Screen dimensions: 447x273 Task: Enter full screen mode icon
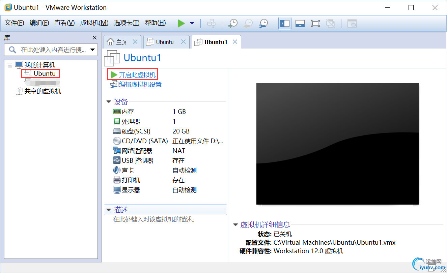tap(315, 23)
